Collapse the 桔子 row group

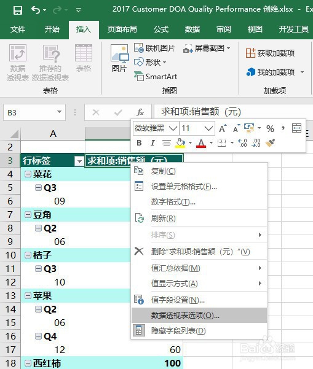[x=28, y=255]
